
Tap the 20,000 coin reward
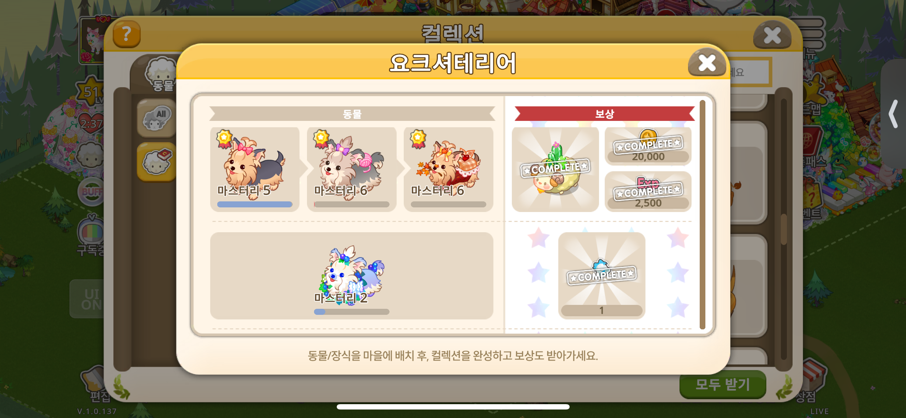click(x=648, y=146)
